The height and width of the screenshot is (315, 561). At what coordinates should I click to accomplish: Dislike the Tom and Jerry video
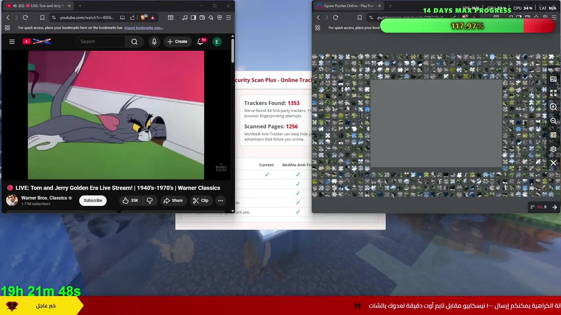click(149, 200)
